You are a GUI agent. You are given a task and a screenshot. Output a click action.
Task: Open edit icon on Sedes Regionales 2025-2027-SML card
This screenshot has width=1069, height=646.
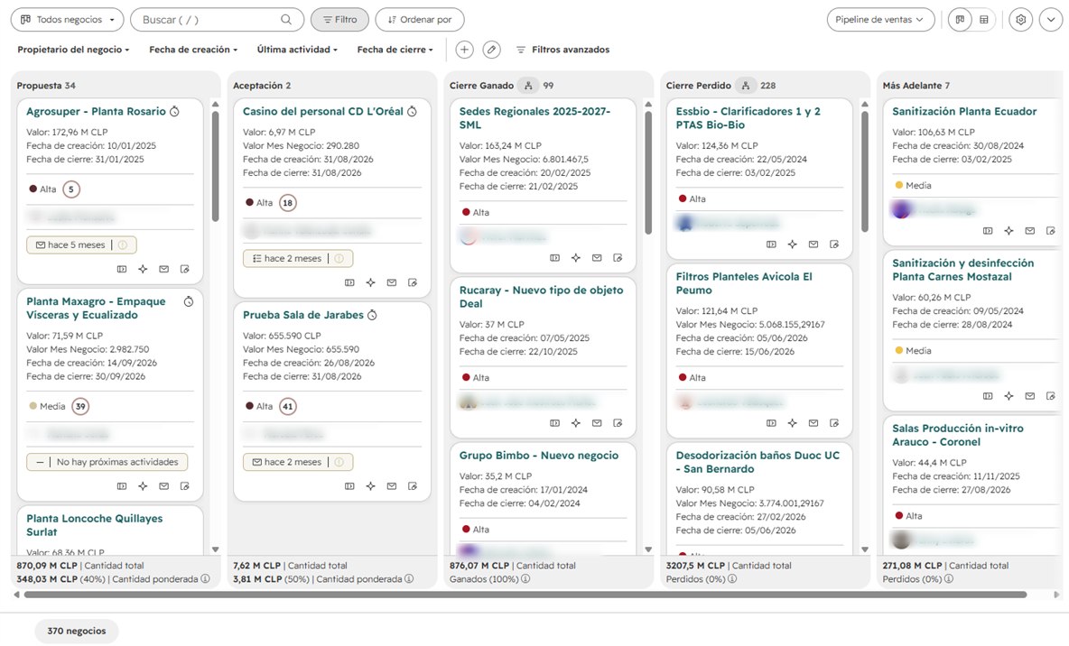point(618,258)
